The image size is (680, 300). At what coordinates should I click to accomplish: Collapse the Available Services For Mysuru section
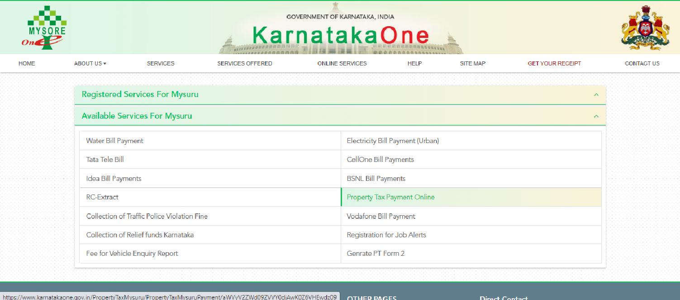pos(596,115)
